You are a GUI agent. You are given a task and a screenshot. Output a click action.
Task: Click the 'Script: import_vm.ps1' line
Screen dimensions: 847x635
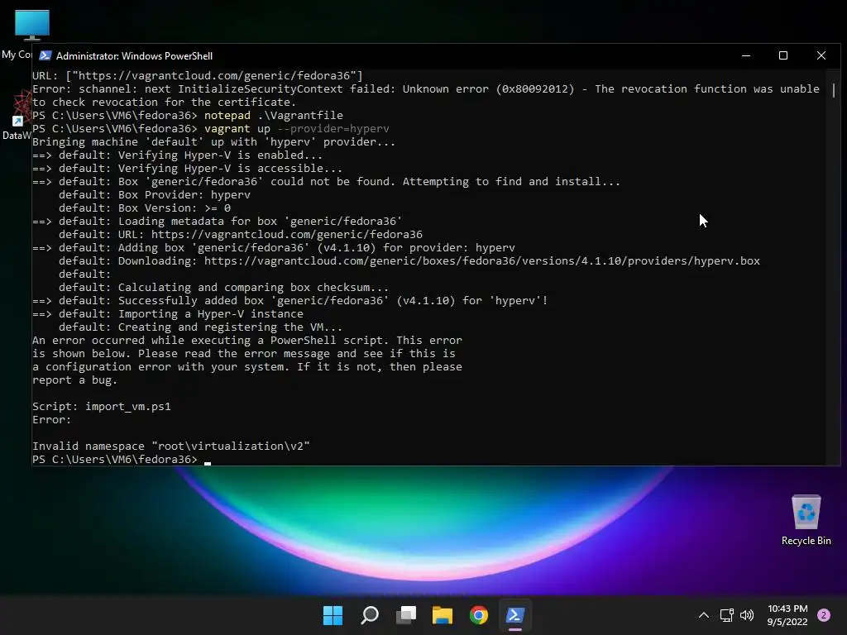(102, 407)
